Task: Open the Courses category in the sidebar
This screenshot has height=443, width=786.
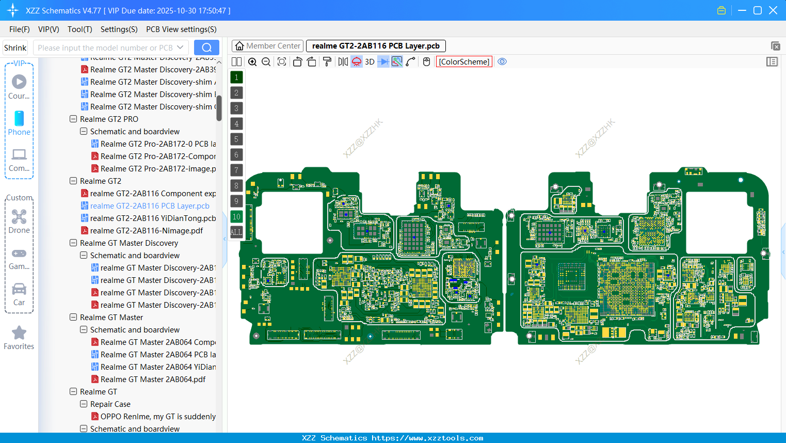Action: [19, 87]
